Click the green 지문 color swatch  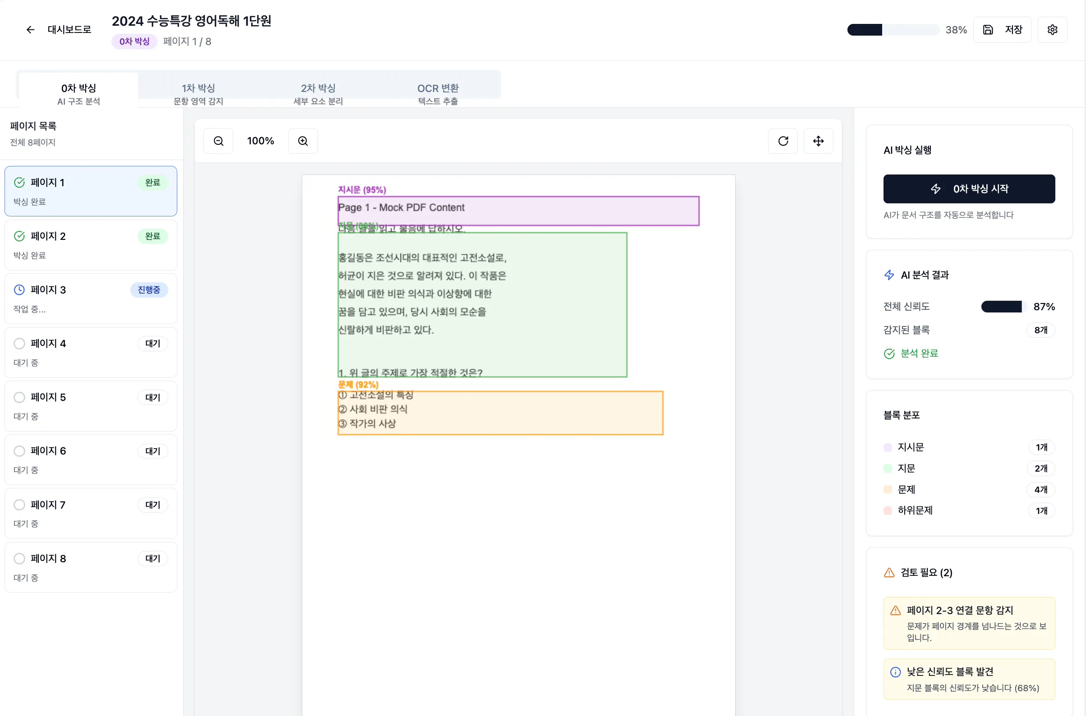click(888, 468)
